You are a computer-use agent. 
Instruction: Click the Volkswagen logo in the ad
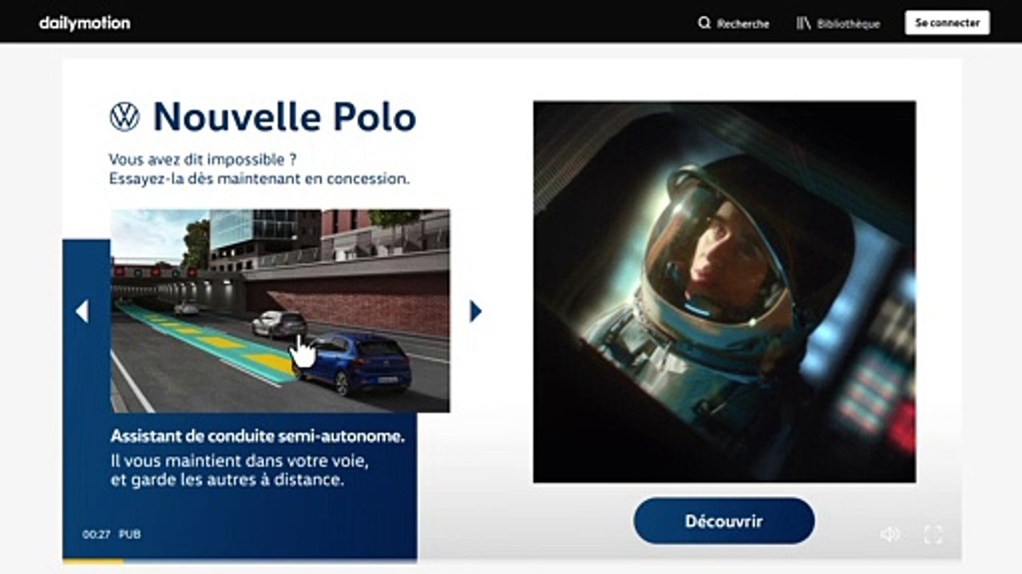click(x=125, y=117)
